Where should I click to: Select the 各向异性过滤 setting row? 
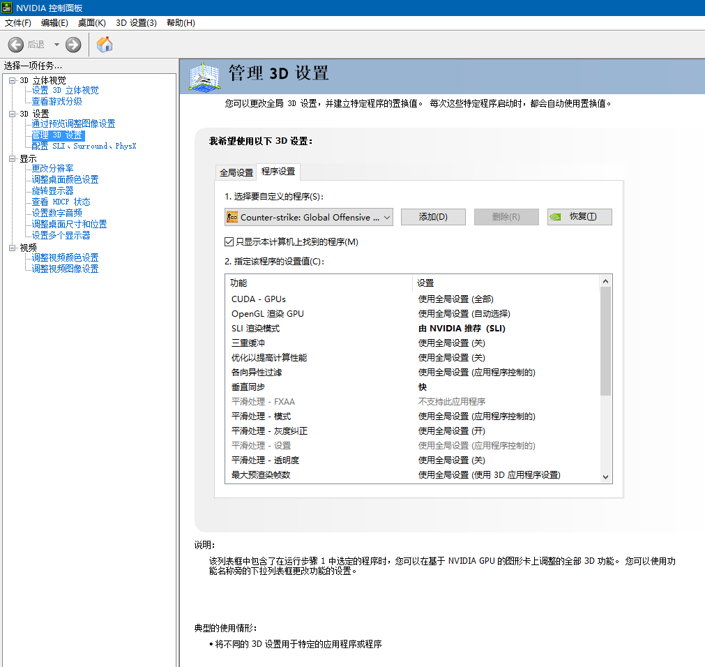coord(412,373)
